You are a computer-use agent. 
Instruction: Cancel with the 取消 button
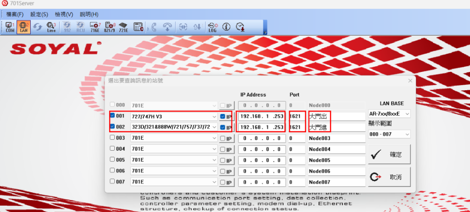[x=389, y=177]
